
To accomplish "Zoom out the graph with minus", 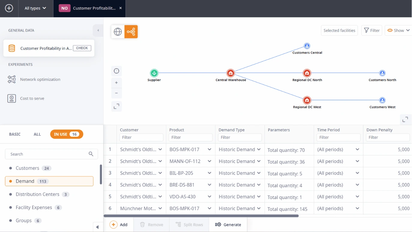I will point(117,93).
